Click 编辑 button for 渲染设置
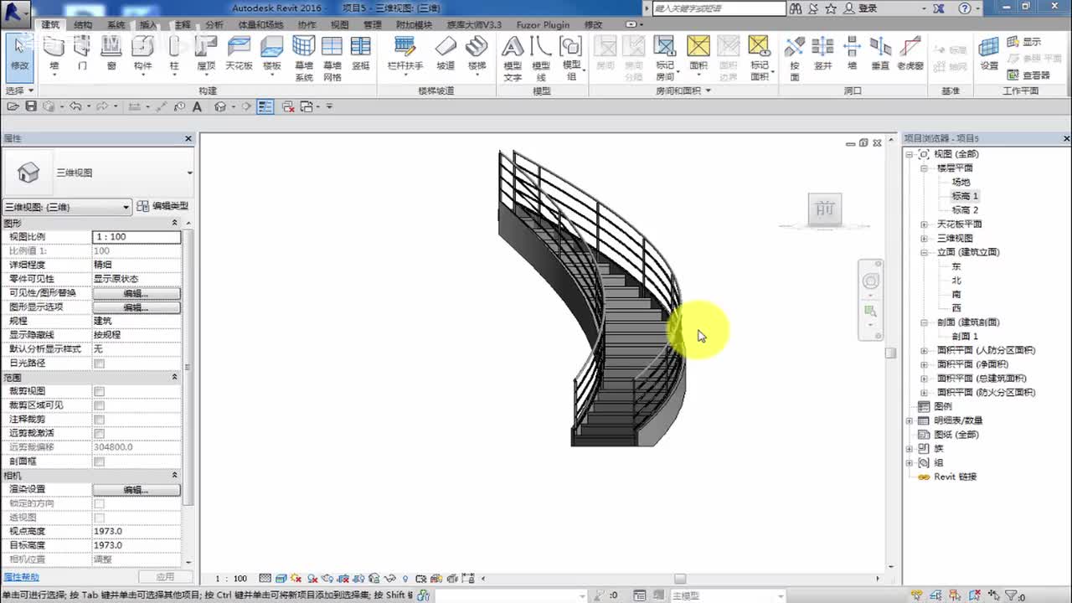 (x=136, y=489)
